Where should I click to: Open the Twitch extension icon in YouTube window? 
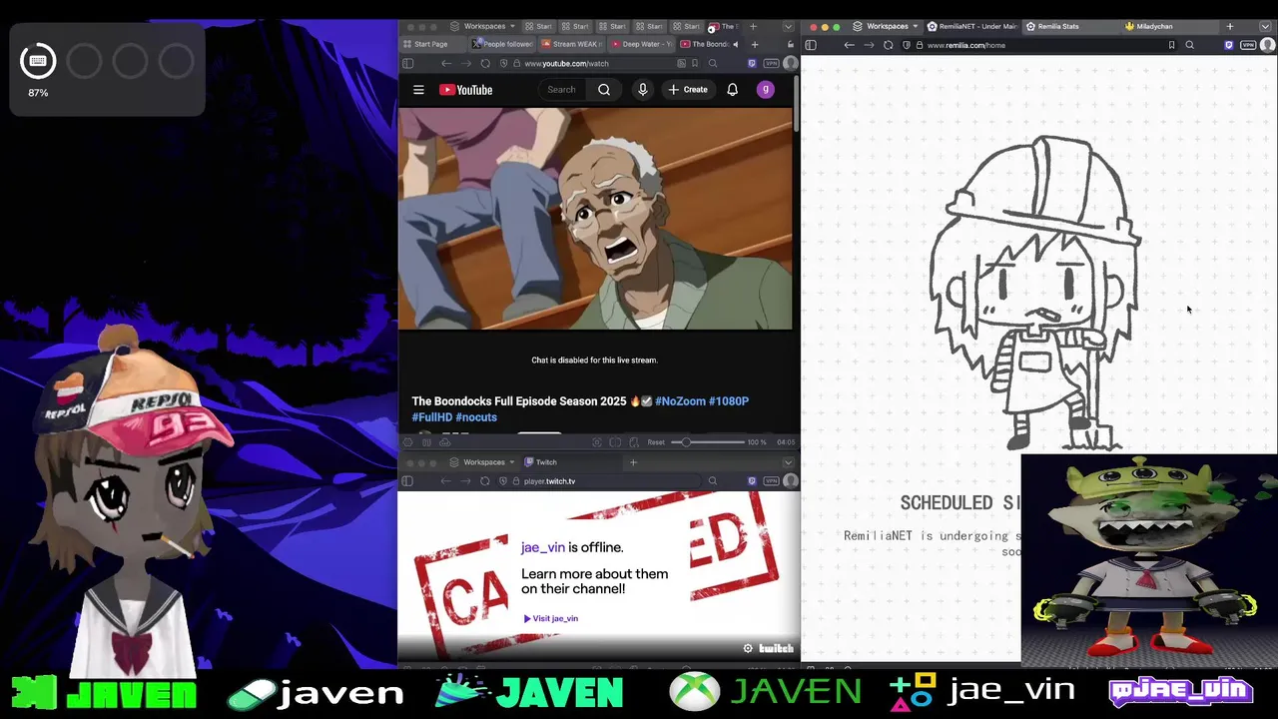(x=751, y=63)
